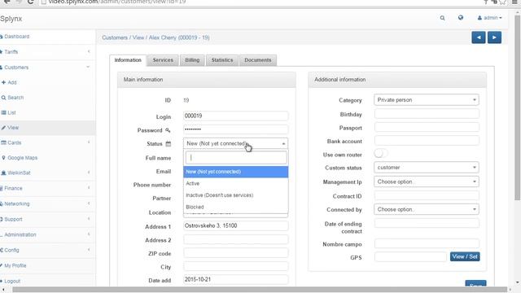The image size is (521, 293).
Task: Click the City input field
Action: (235, 266)
